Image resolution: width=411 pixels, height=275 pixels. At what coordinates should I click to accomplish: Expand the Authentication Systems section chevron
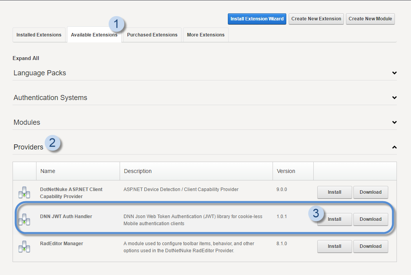394,98
